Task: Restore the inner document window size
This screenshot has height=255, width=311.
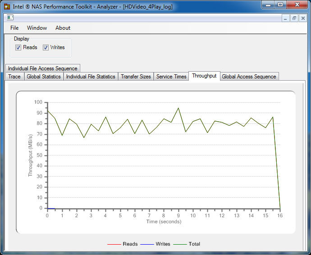Action: coord(294,18)
